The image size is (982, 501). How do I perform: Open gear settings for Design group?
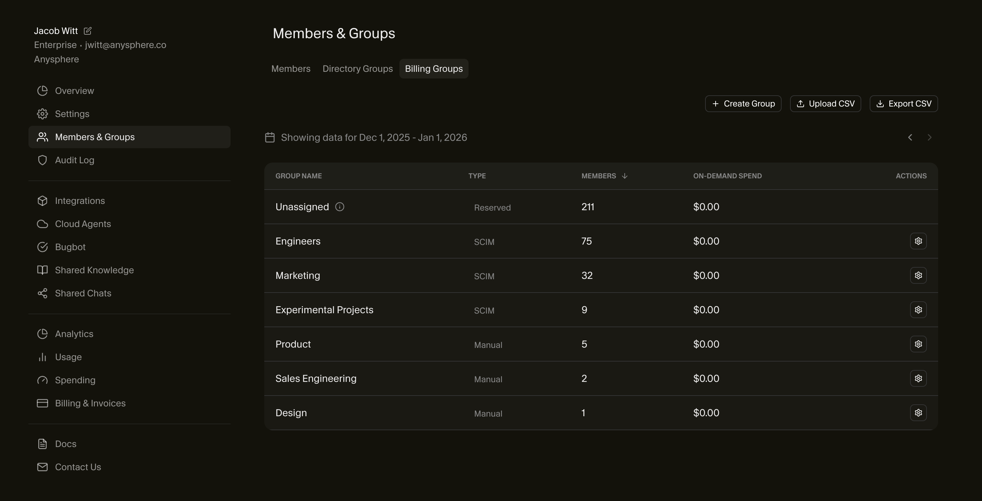pos(918,413)
